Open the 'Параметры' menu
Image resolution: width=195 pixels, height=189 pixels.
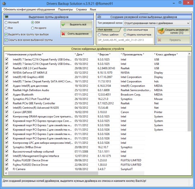pos(66,9)
